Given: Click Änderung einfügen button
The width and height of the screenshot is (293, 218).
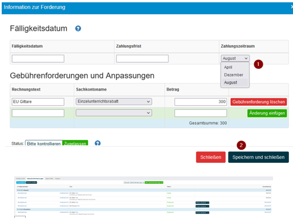Looking at the screenshot, I should 267,113.
